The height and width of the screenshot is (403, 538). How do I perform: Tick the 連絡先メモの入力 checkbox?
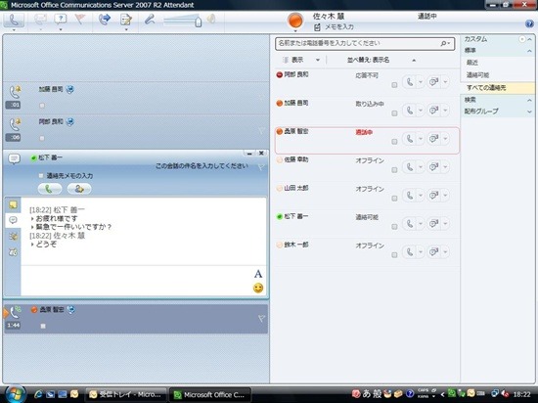41,176
